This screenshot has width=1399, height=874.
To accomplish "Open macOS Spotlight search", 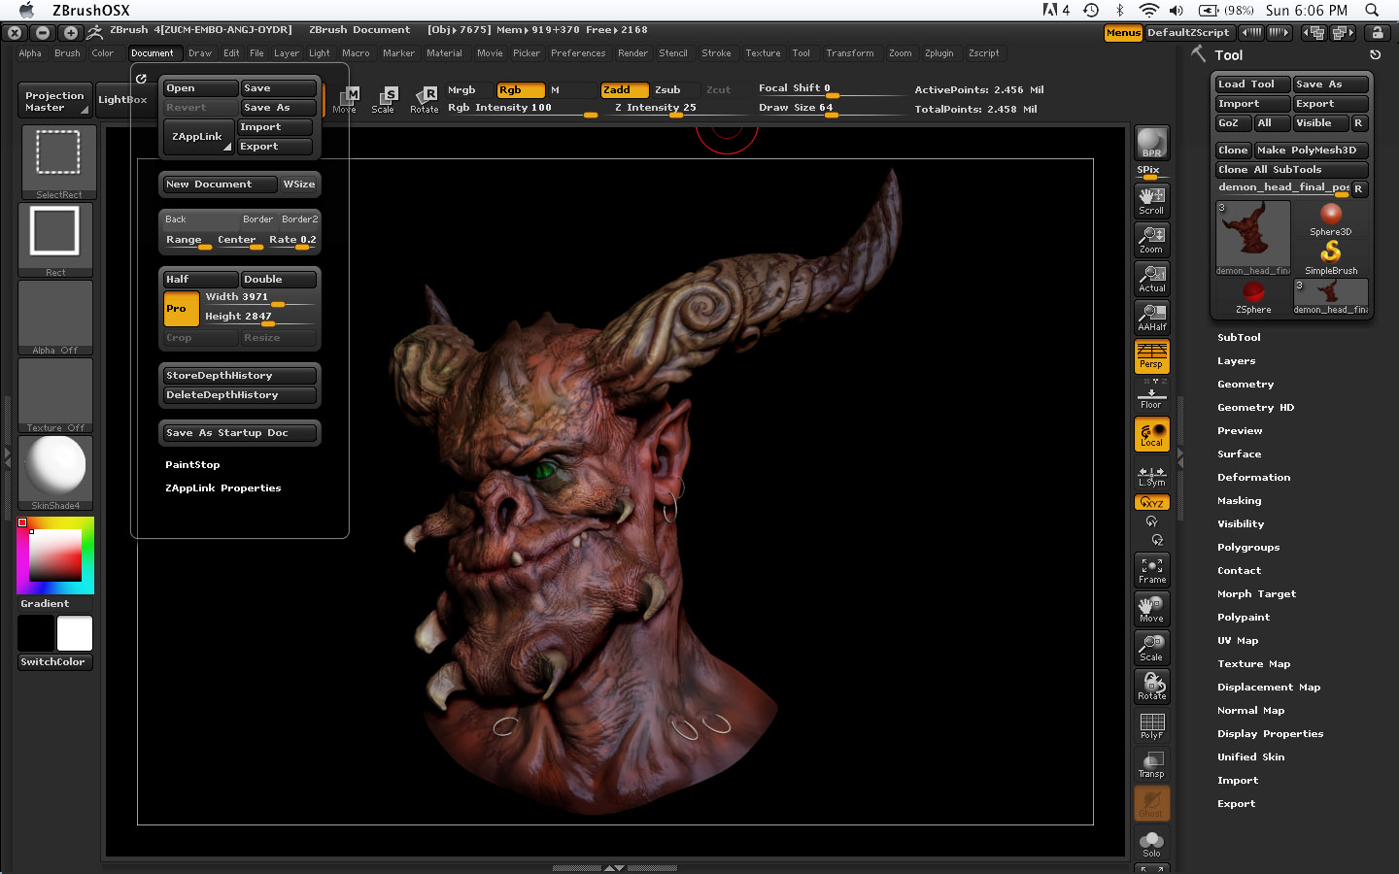I will point(1372,10).
